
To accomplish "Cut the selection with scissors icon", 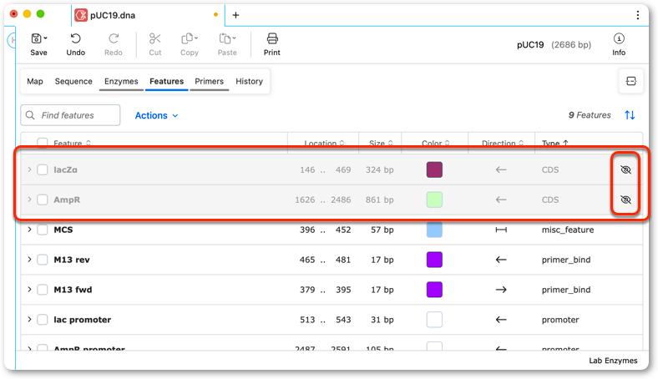I will point(154,38).
